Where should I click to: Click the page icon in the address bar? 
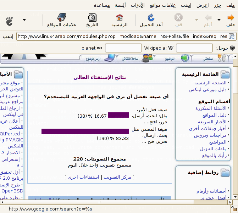point(232,37)
